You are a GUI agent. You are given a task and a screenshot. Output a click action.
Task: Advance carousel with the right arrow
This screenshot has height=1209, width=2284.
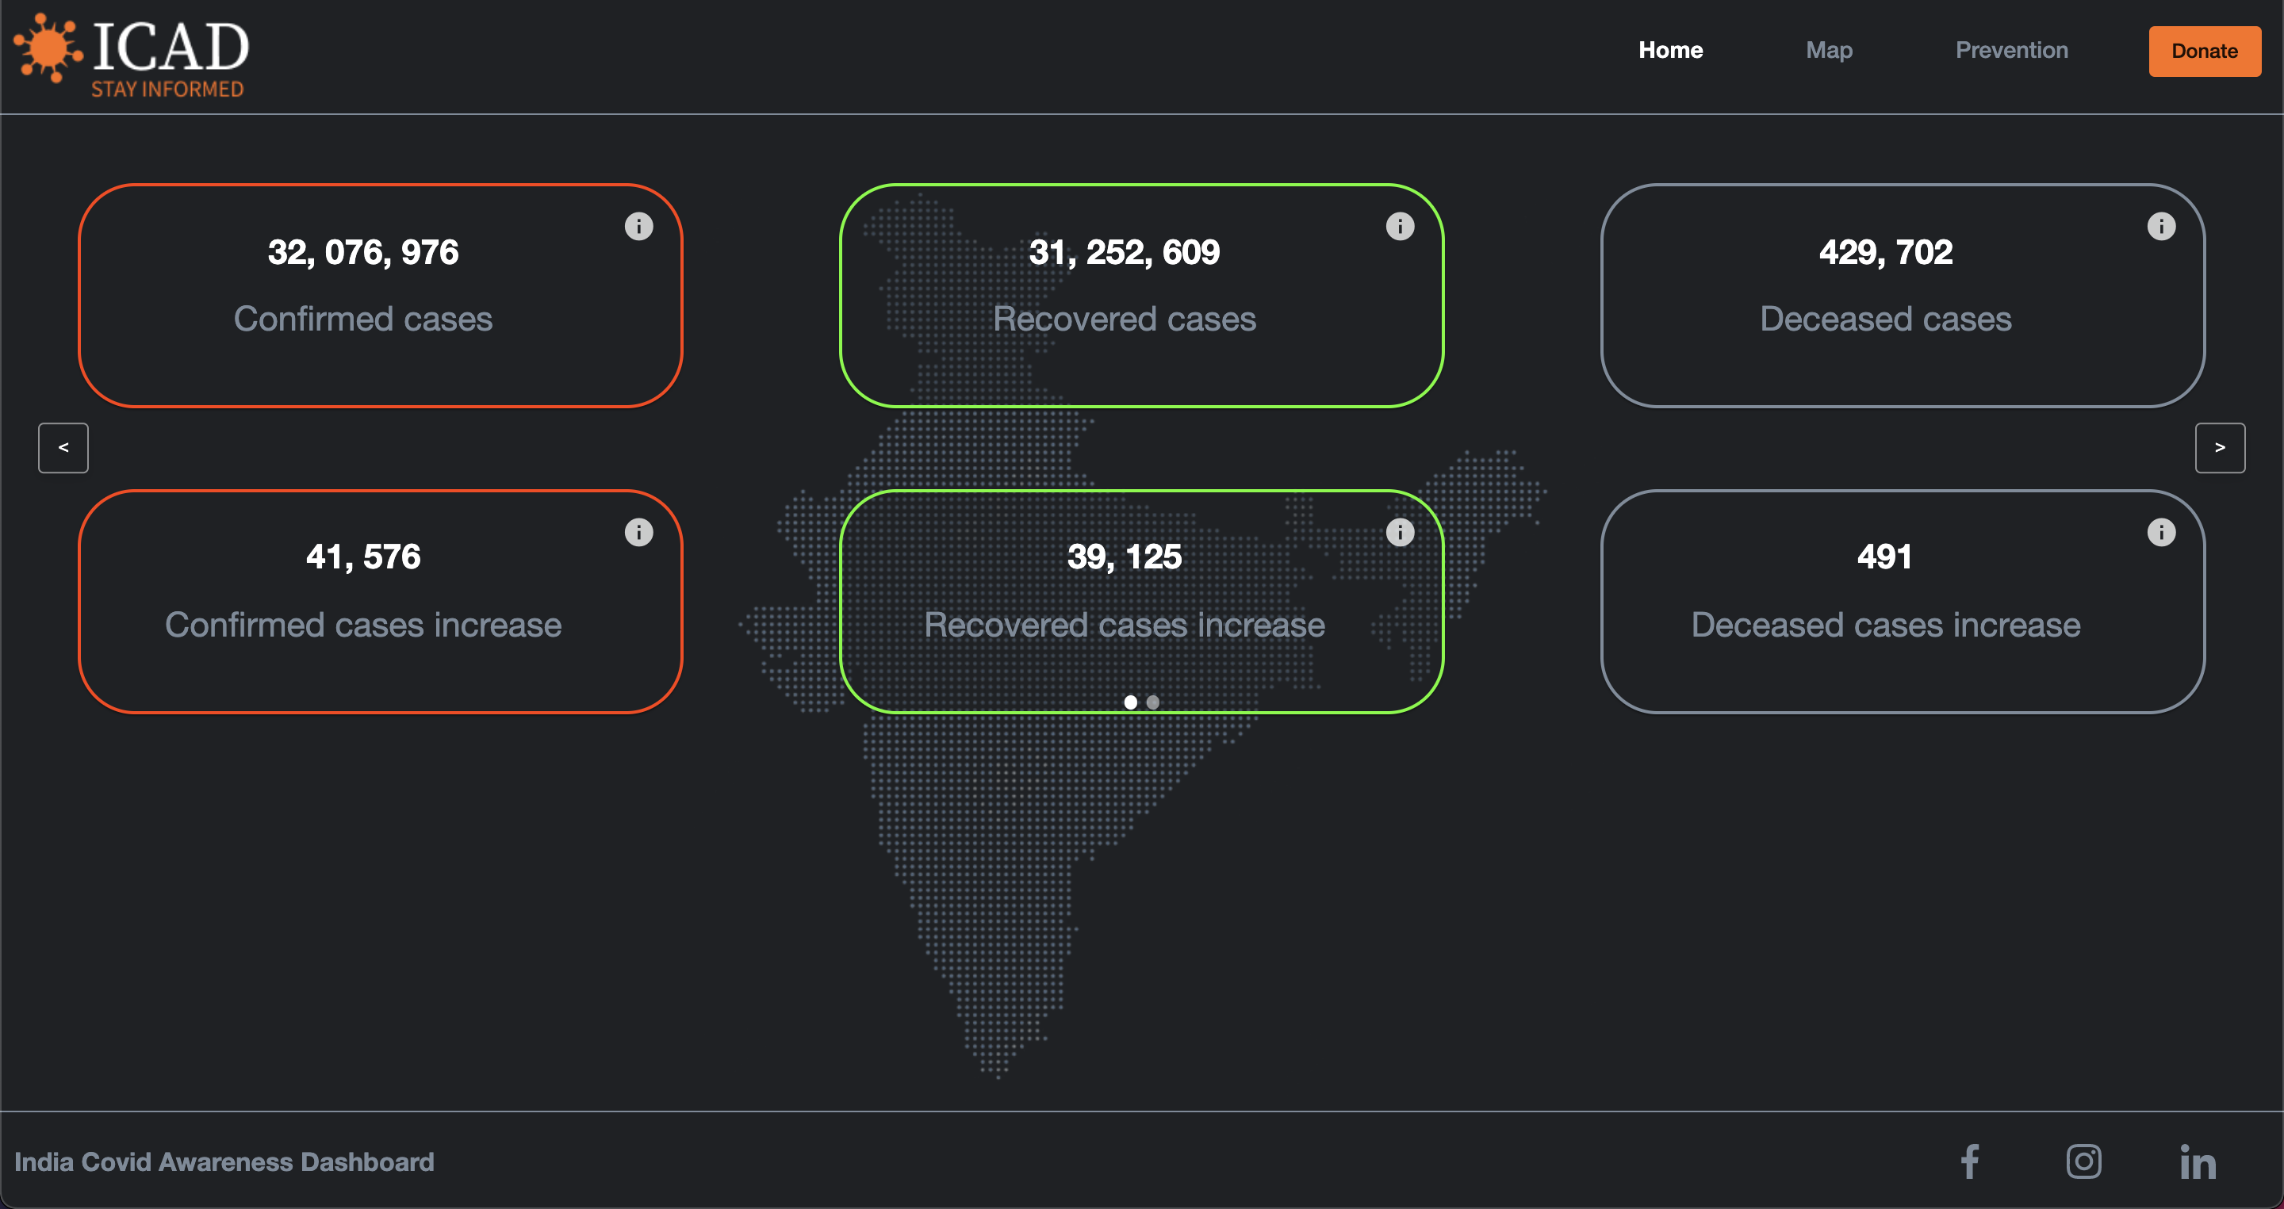[x=2221, y=448]
